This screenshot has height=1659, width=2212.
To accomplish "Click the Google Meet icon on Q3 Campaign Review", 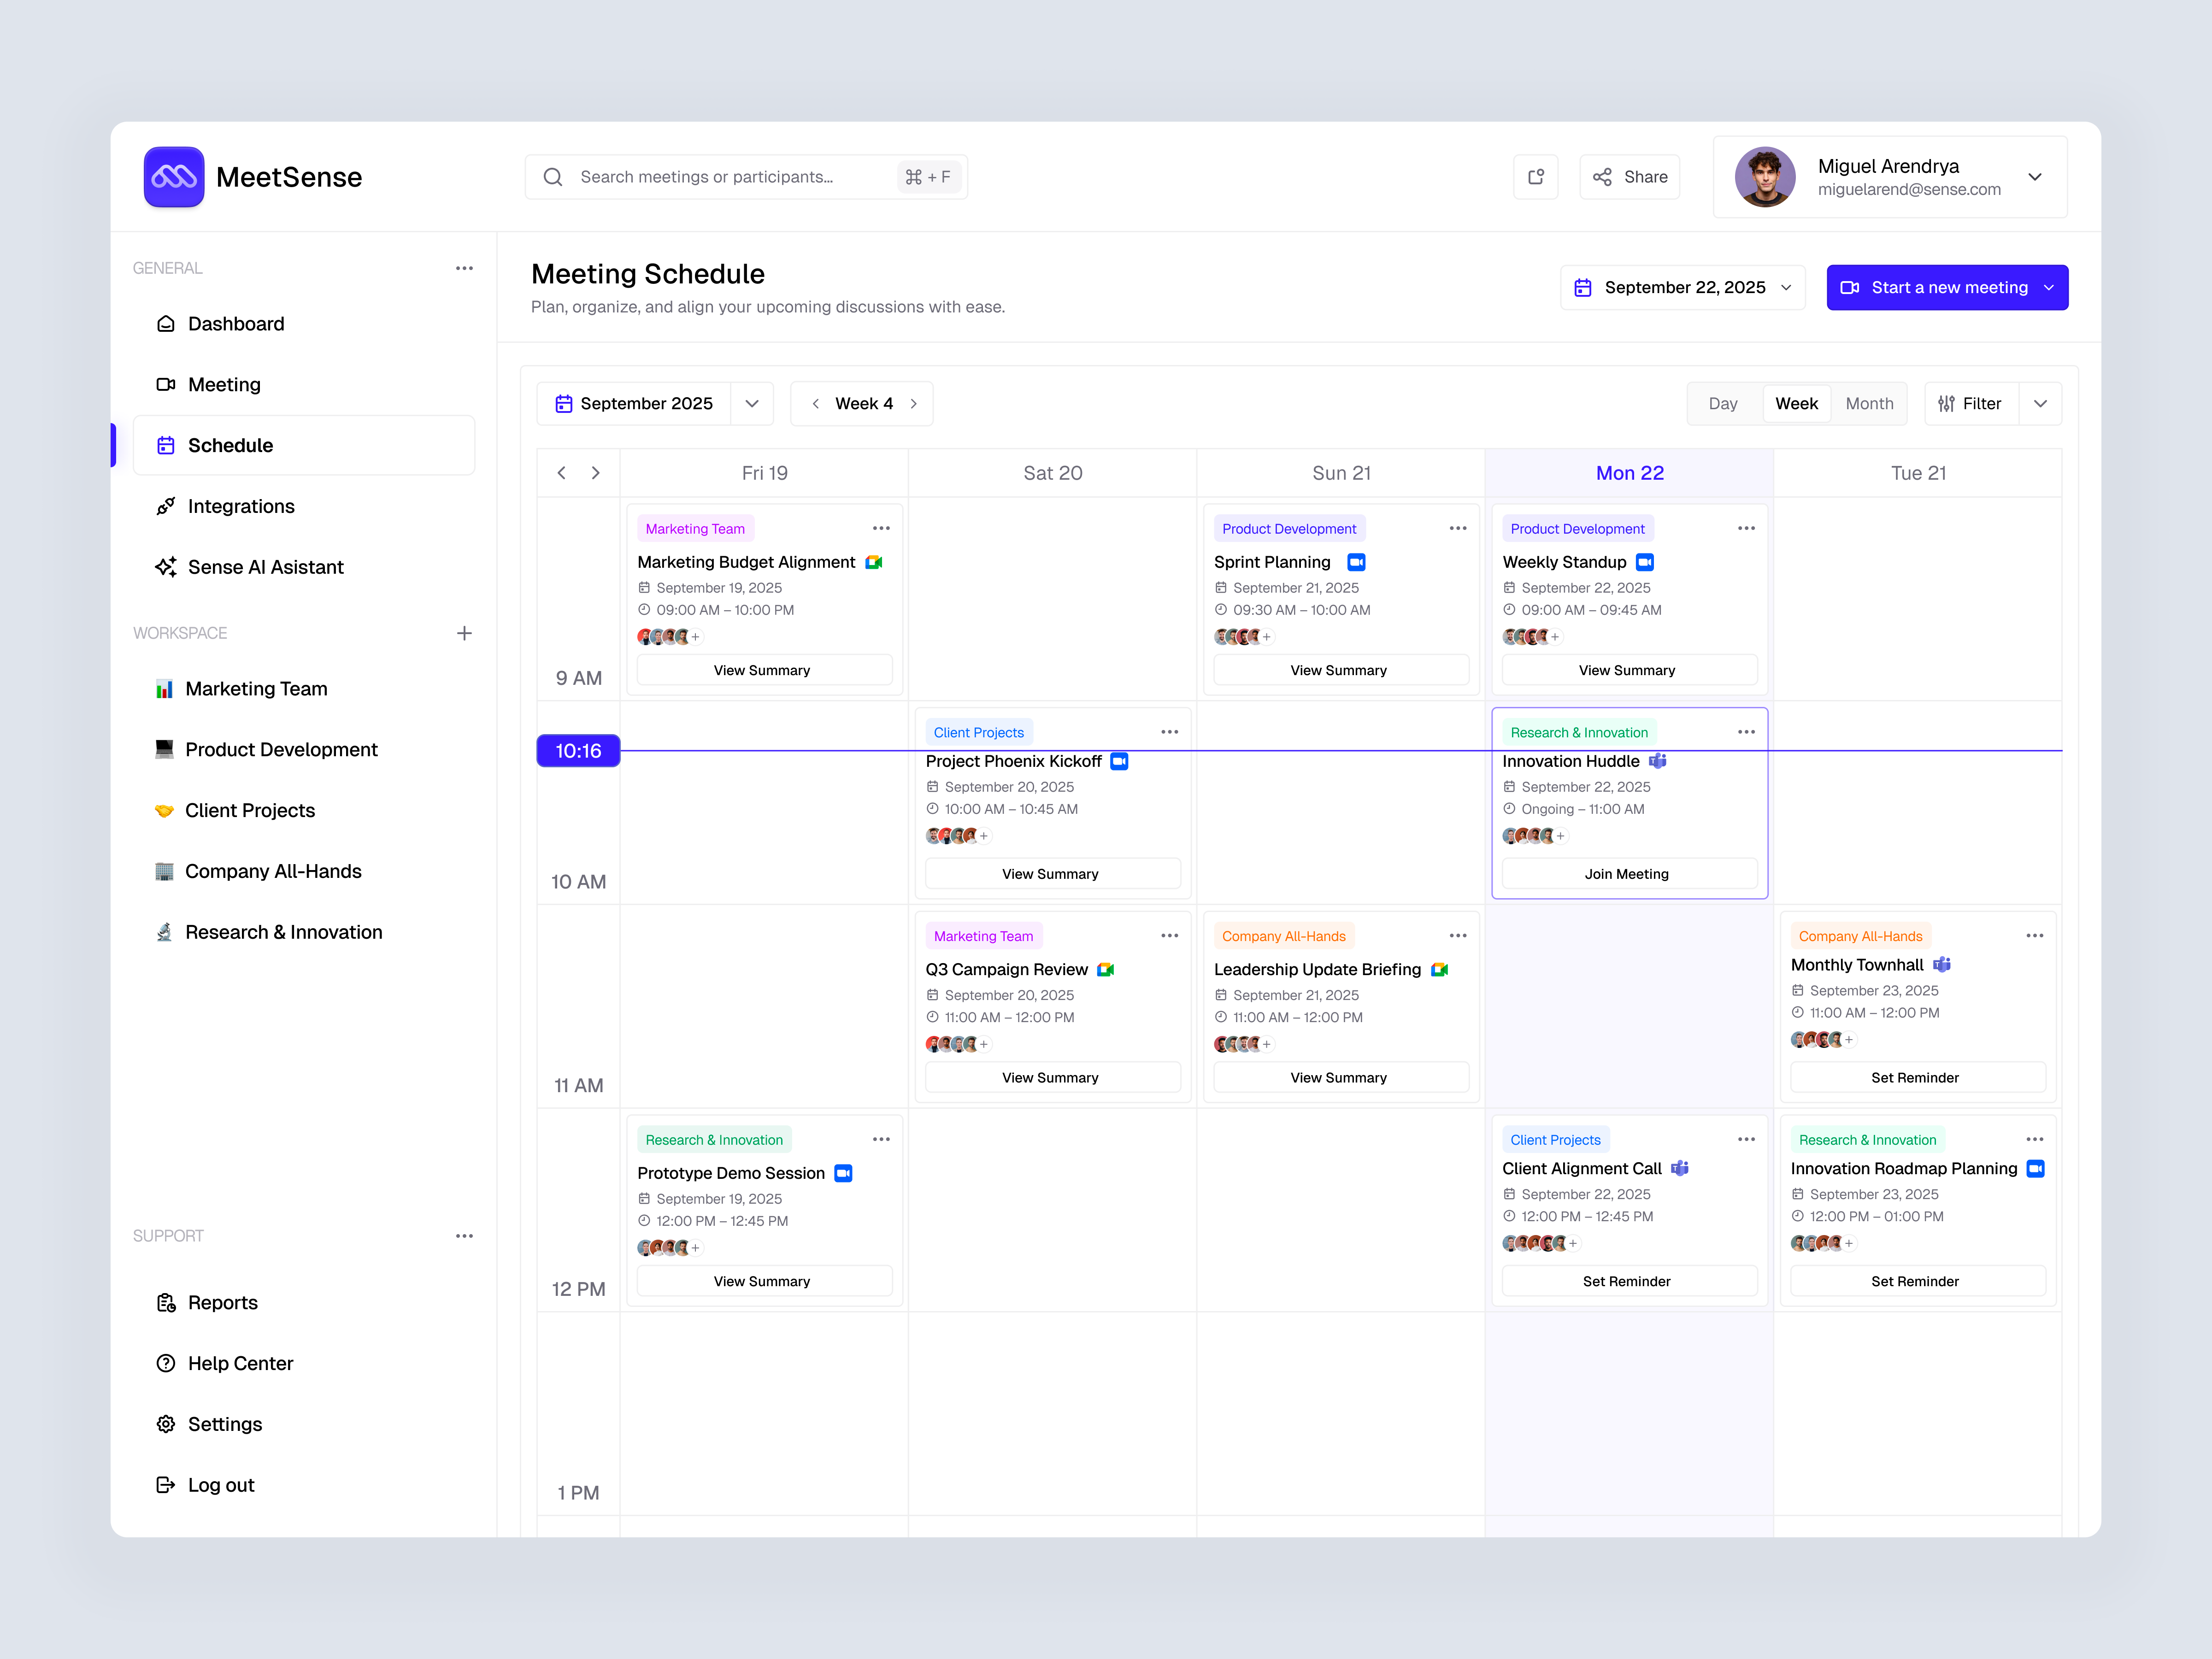I will click(x=1105, y=969).
